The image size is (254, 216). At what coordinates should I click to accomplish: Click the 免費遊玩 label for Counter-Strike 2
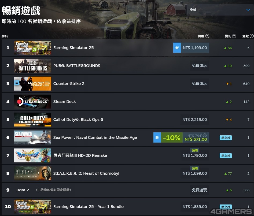coord(199,84)
